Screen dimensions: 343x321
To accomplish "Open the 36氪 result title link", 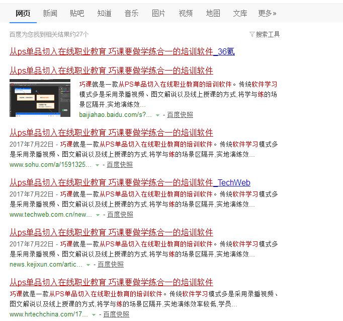I will coord(122,52).
